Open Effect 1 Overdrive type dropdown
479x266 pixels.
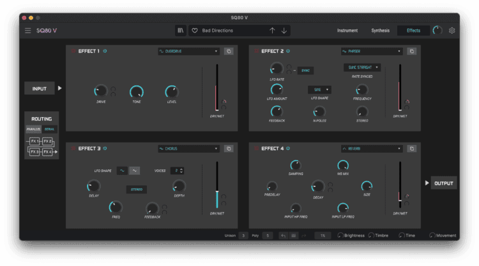(x=188, y=51)
